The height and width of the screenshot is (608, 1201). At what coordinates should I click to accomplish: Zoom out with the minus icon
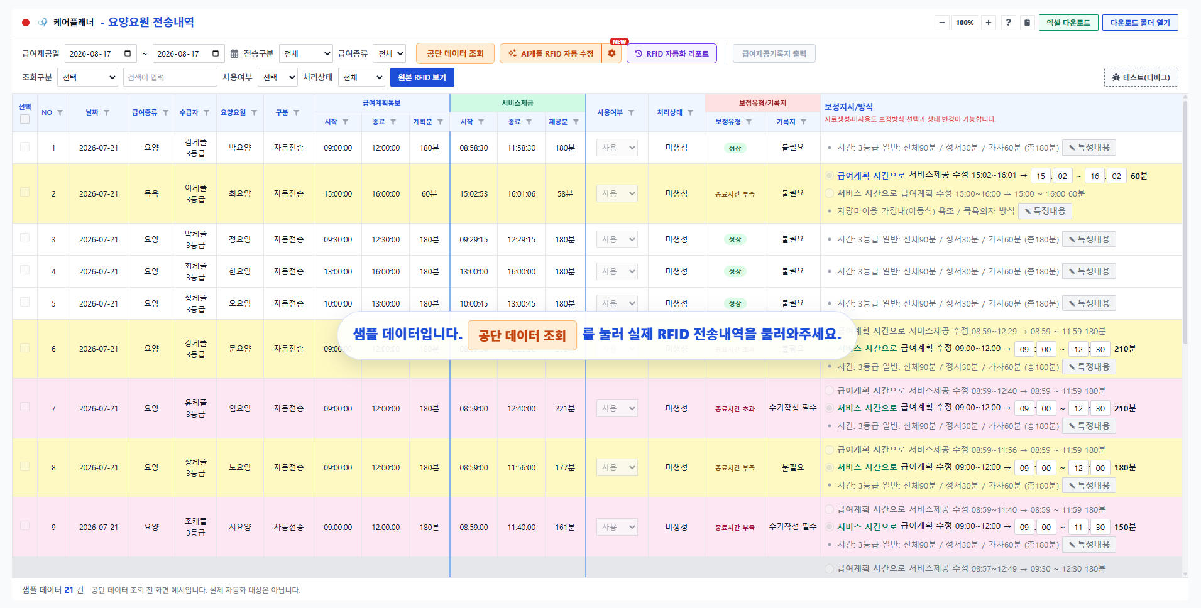(x=942, y=23)
